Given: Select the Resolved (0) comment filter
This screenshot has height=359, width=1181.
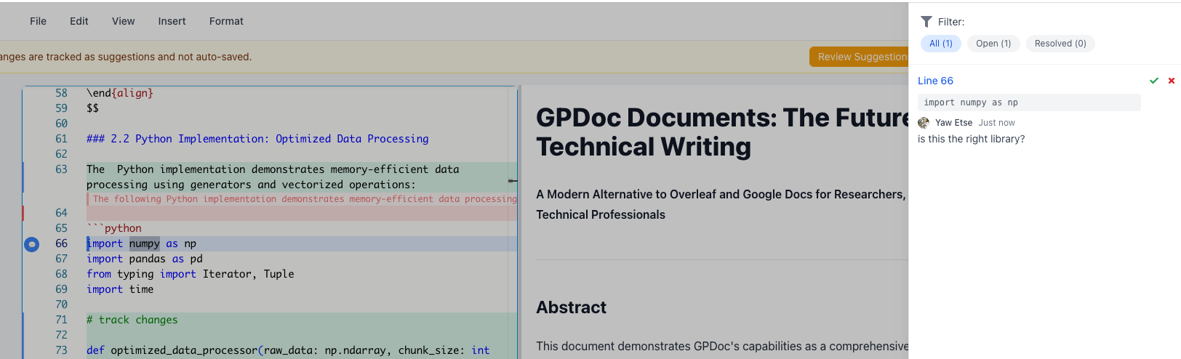Looking at the screenshot, I should tap(1060, 44).
